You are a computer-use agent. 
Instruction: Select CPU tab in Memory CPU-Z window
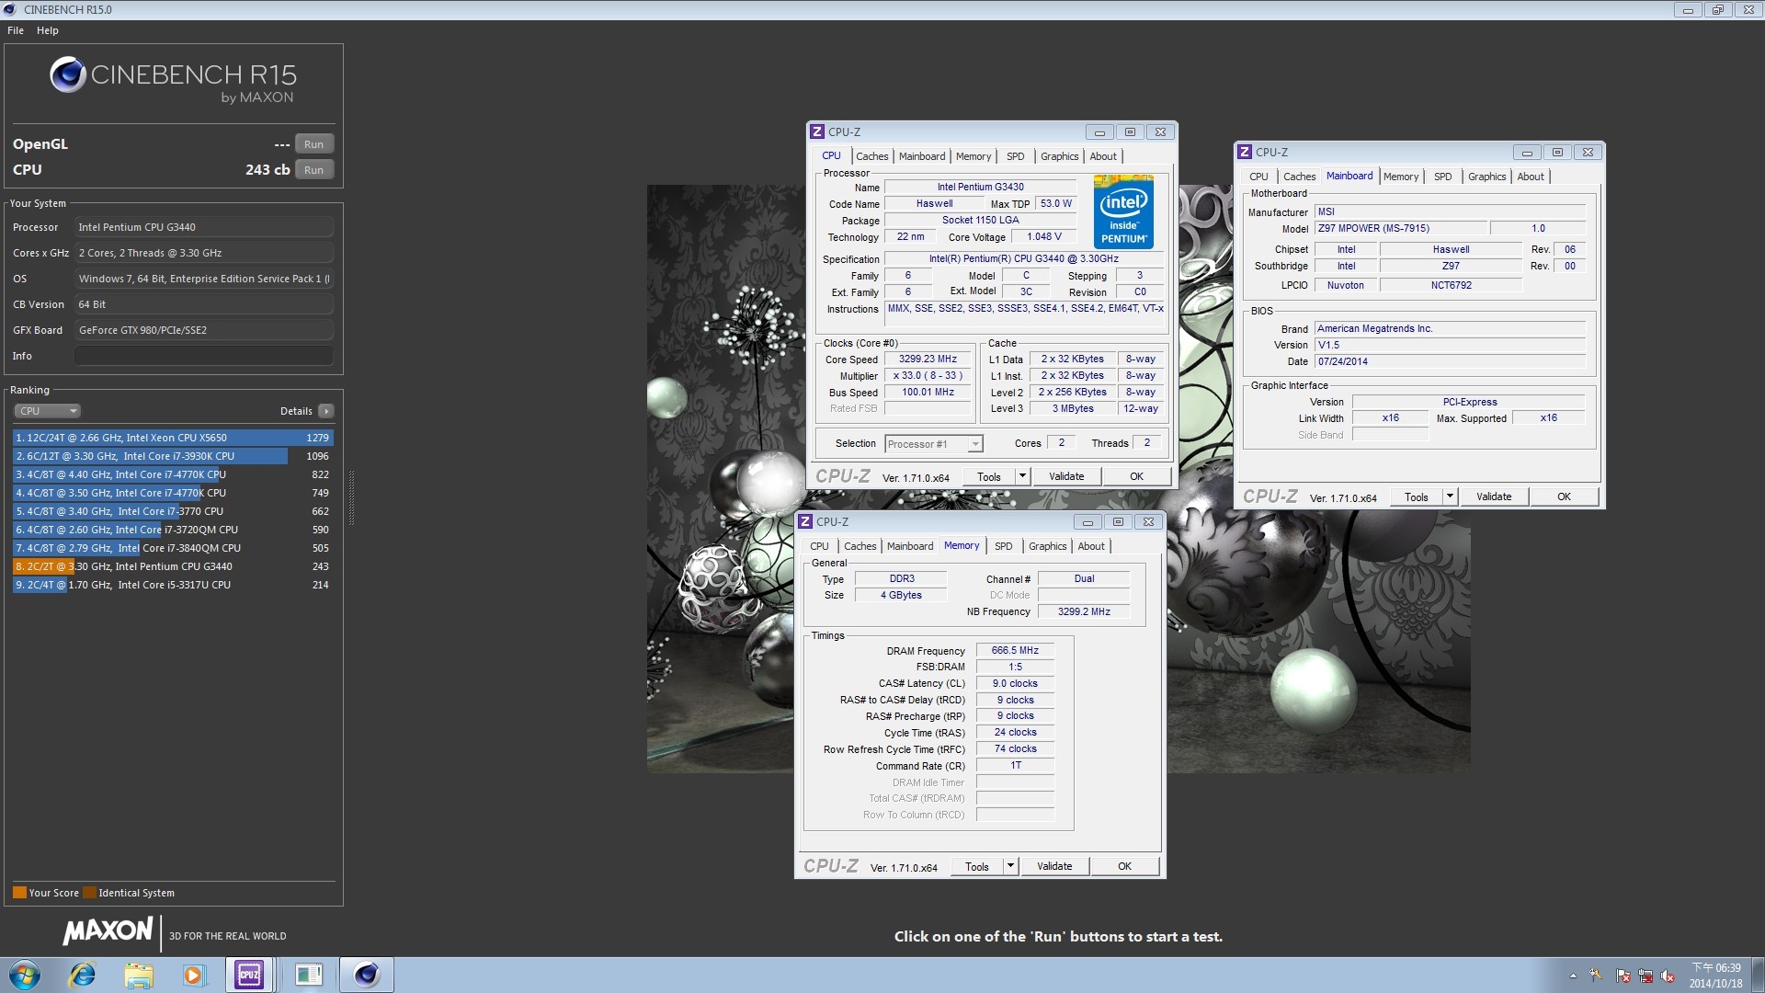coord(819,546)
